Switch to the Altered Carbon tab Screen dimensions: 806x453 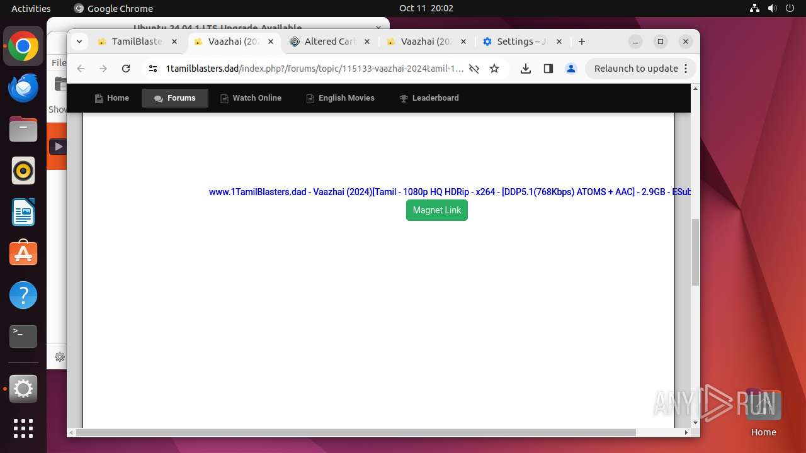click(331, 42)
